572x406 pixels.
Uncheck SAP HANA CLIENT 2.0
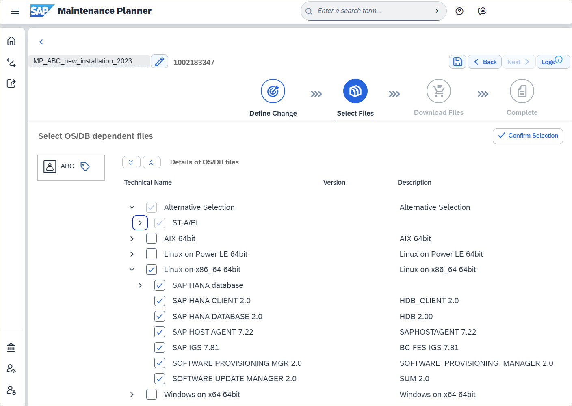point(160,301)
